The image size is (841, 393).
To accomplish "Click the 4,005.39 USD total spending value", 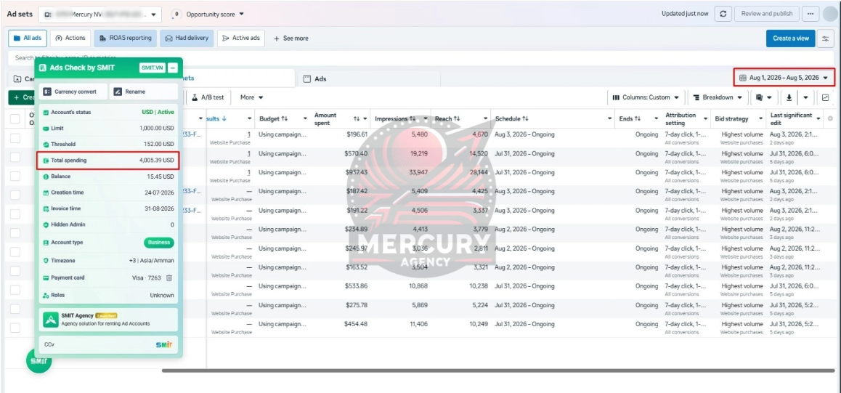I will (157, 161).
